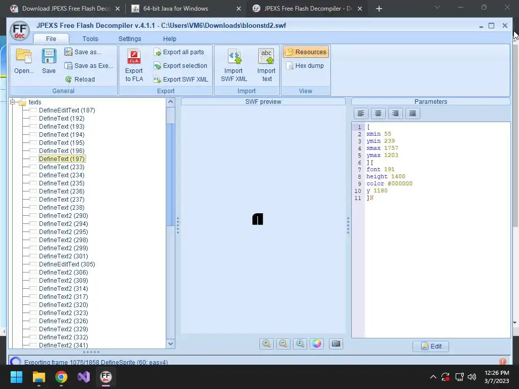Select DefineText (197) in tree
The width and height of the screenshot is (519, 389).
(61, 159)
